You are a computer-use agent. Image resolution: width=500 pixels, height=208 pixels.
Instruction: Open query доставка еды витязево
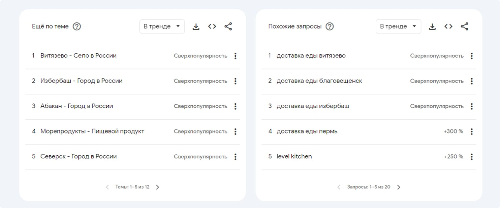click(311, 56)
